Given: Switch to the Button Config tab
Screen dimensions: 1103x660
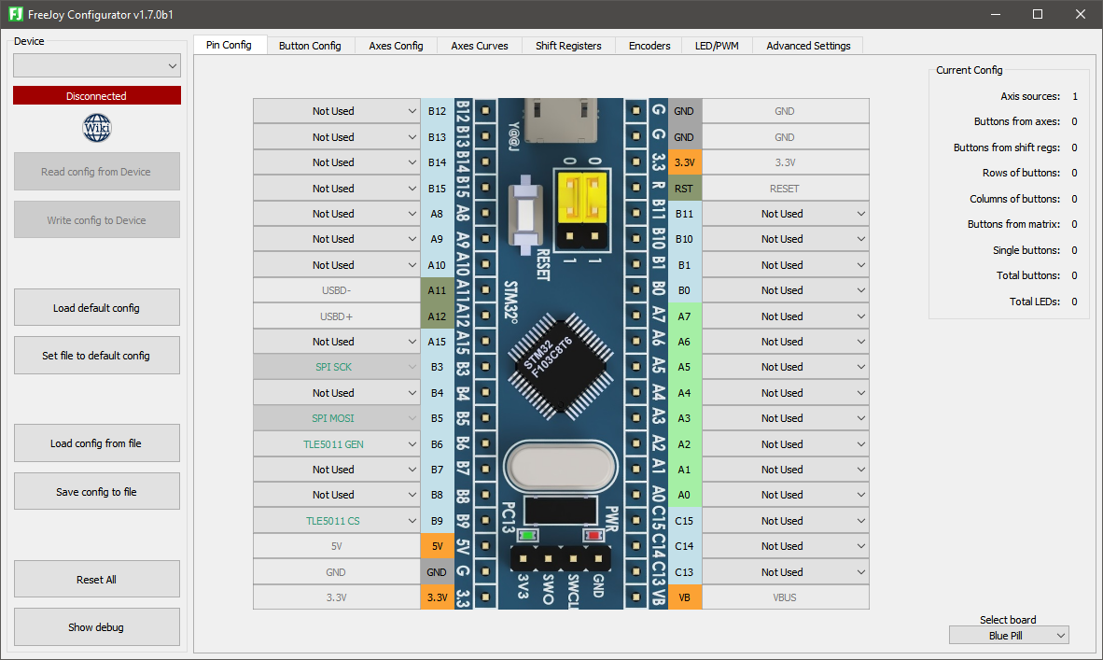Looking at the screenshot, I should tap(310, 46).
